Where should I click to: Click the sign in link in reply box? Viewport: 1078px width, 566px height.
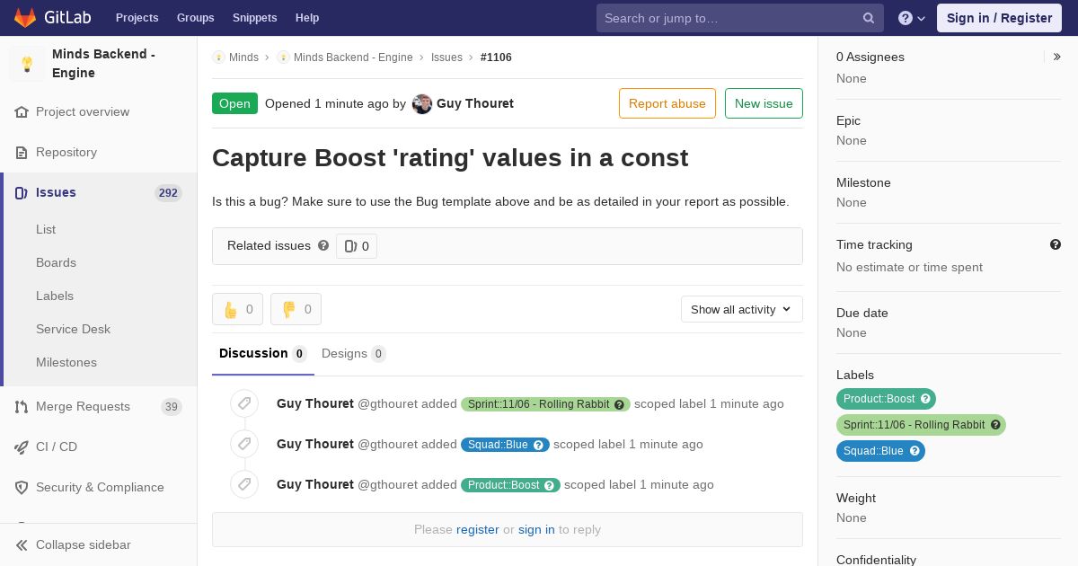[536, 530]
